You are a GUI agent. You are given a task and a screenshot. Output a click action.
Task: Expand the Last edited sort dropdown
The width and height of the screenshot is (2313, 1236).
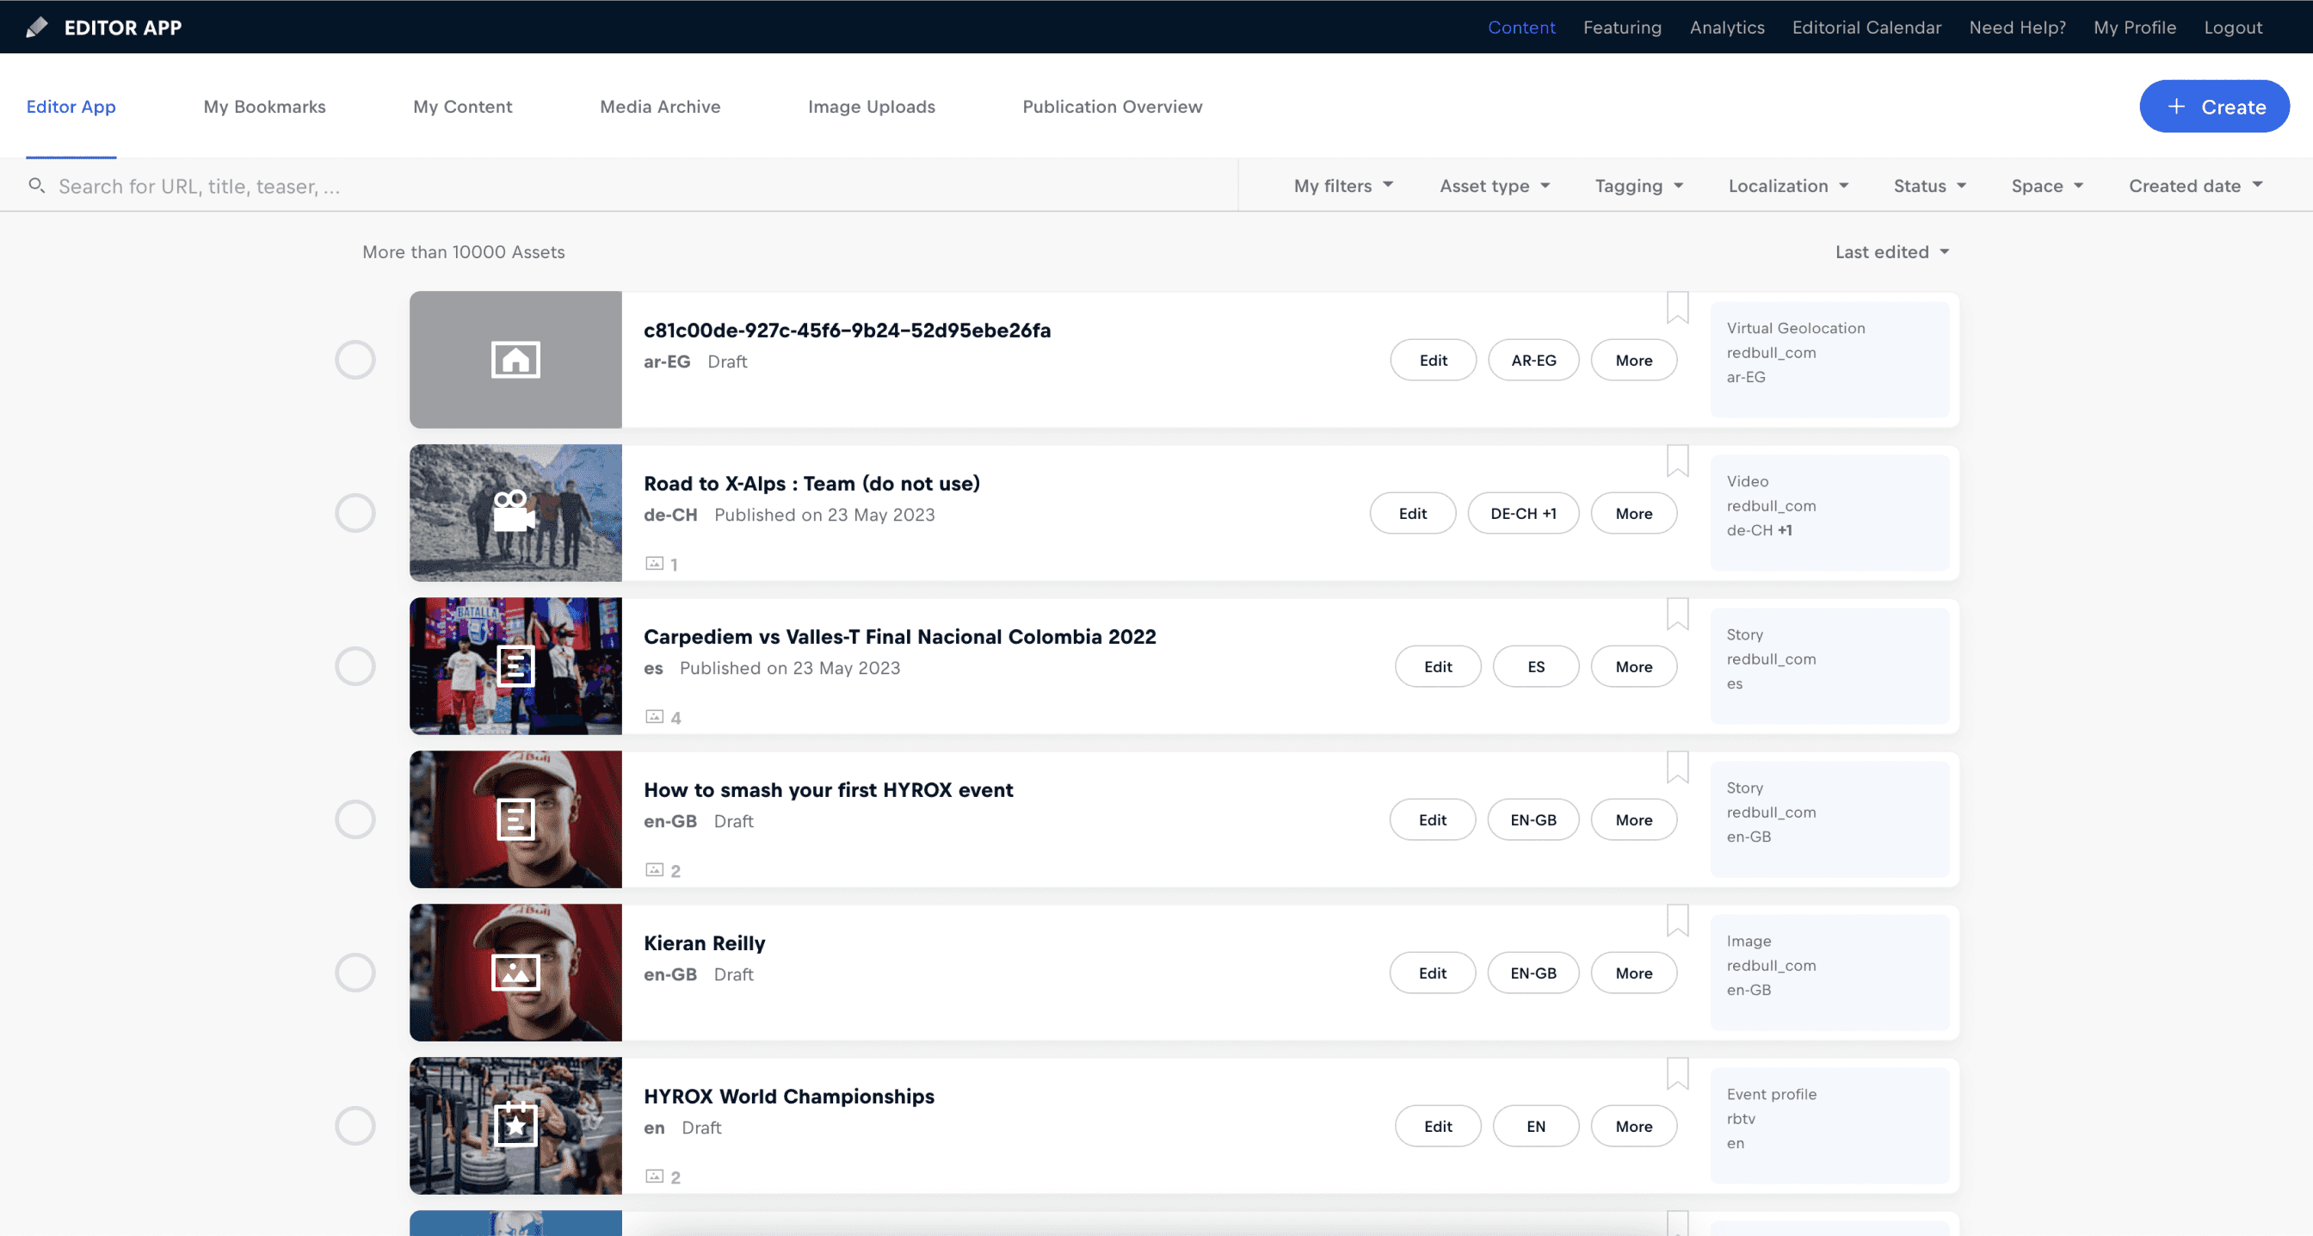pyautogui.click(x=1891, y=252)
